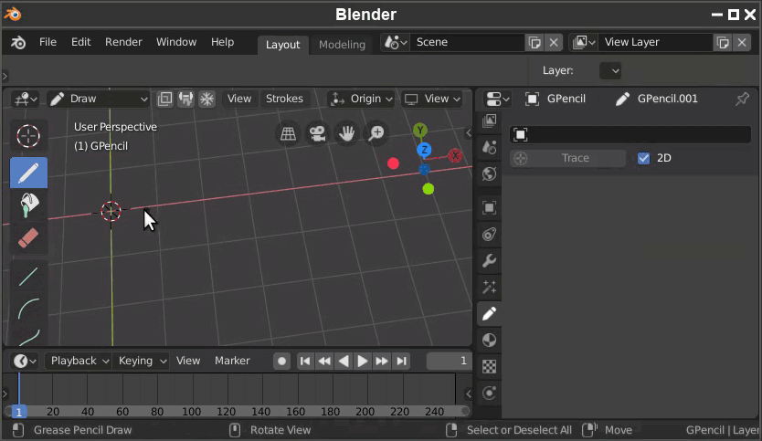Click the Scene name field
Screen dimensions: 762x441
pos(467,42)
